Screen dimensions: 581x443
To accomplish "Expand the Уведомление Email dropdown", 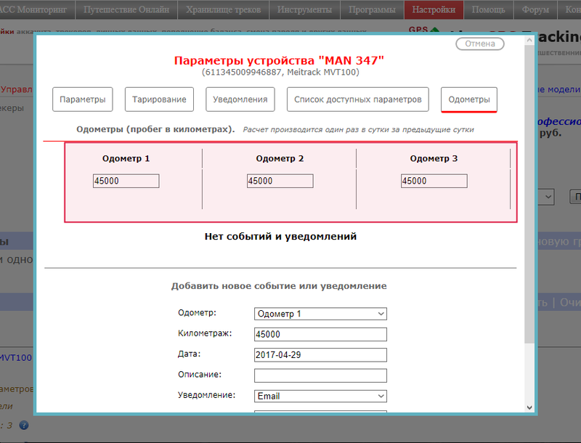I will pyautogui.click(x=320, y=397).
